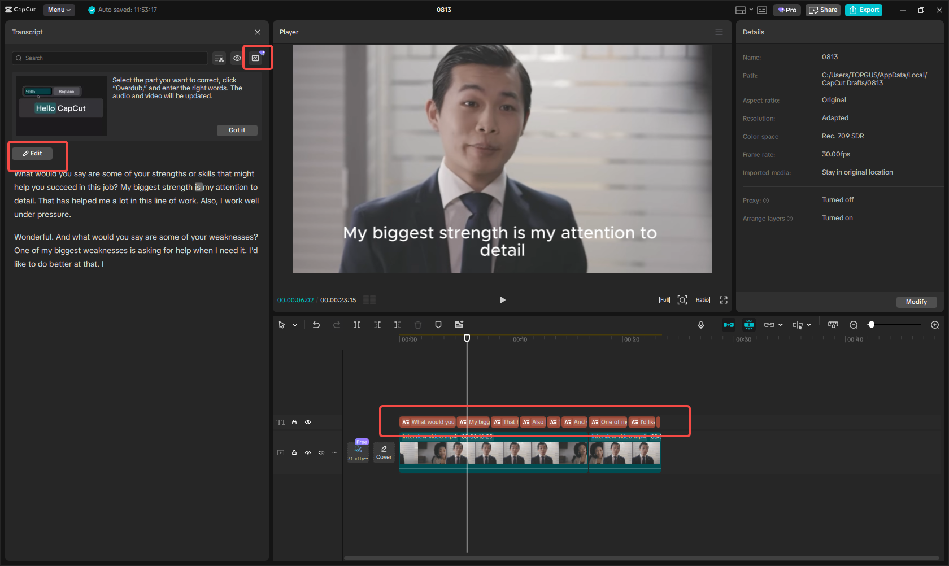949x566 pixels.
Task: Disable auto ripple editing
Action: pyautogui.click(x=729, y=325)
